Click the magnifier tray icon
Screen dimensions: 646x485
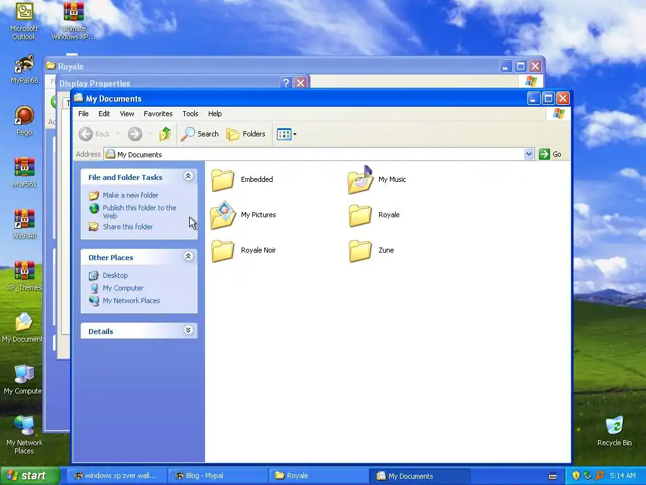(x=600, y=476)
